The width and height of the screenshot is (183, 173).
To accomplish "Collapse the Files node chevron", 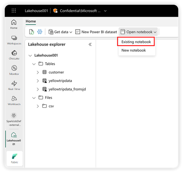I will coord(34,98).
